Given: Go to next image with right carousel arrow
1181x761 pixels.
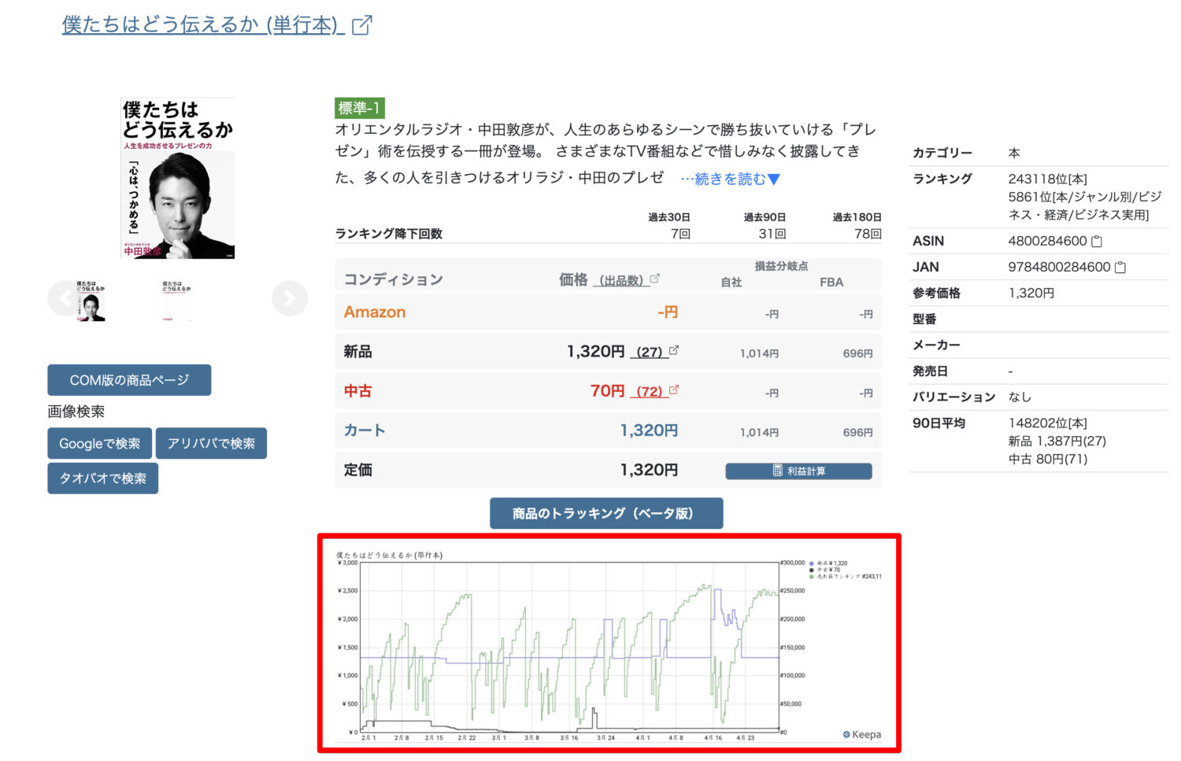Looking at the screenshot, I should pos(290,298).
